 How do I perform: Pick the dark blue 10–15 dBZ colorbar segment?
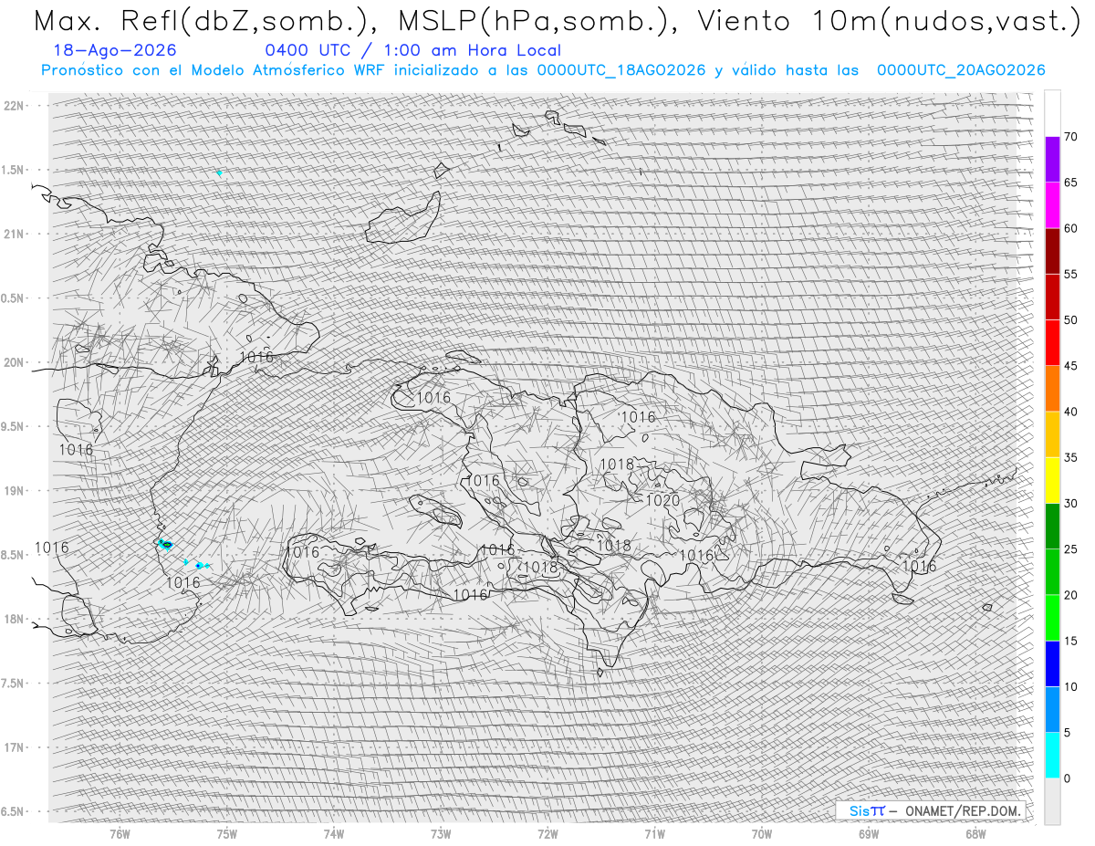coord(1052,663)
